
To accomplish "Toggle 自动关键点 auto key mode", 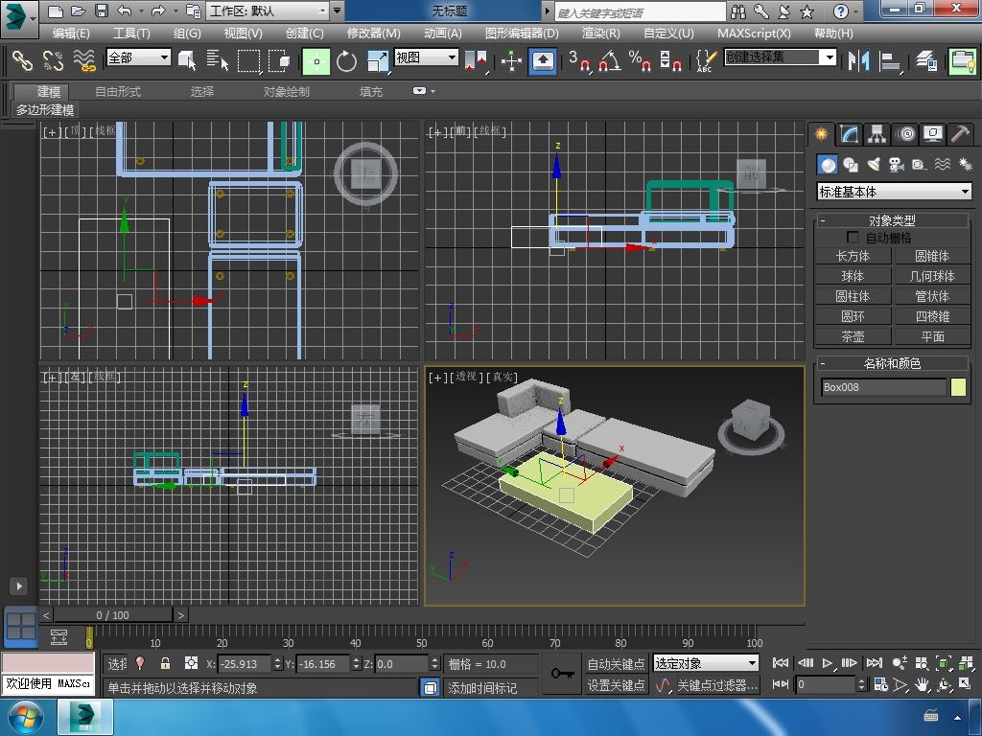I will tap(616, 663).
